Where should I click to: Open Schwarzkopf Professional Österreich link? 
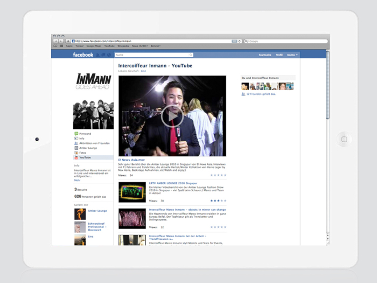97,227
